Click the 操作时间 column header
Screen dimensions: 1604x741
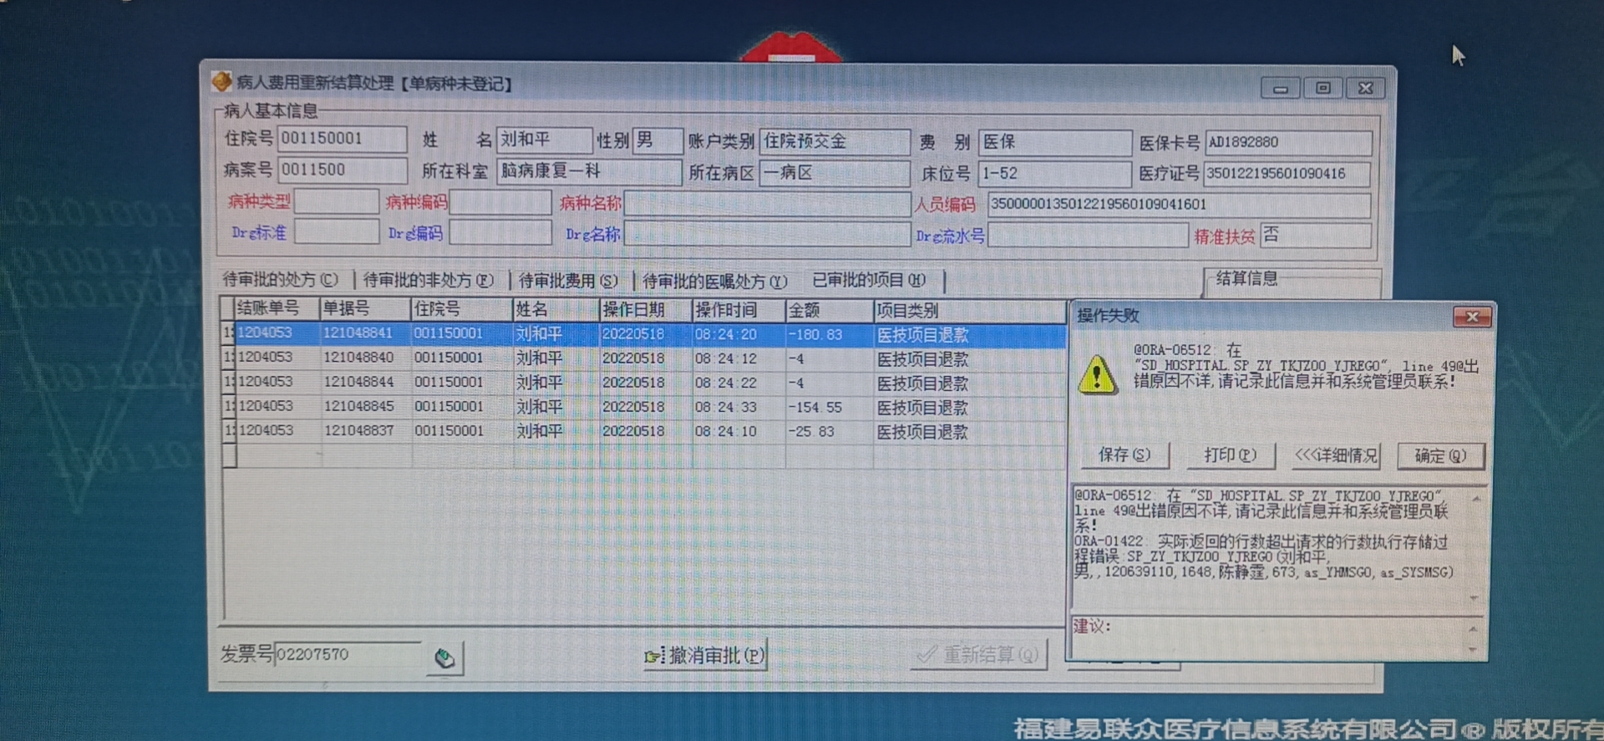point(739,310)
